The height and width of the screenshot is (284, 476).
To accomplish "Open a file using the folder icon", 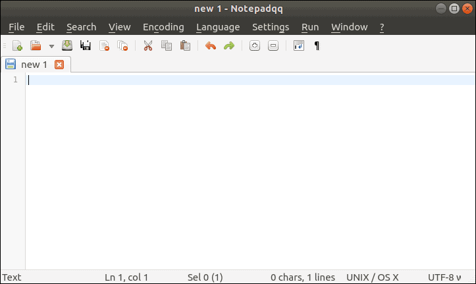I will [36, 45].
